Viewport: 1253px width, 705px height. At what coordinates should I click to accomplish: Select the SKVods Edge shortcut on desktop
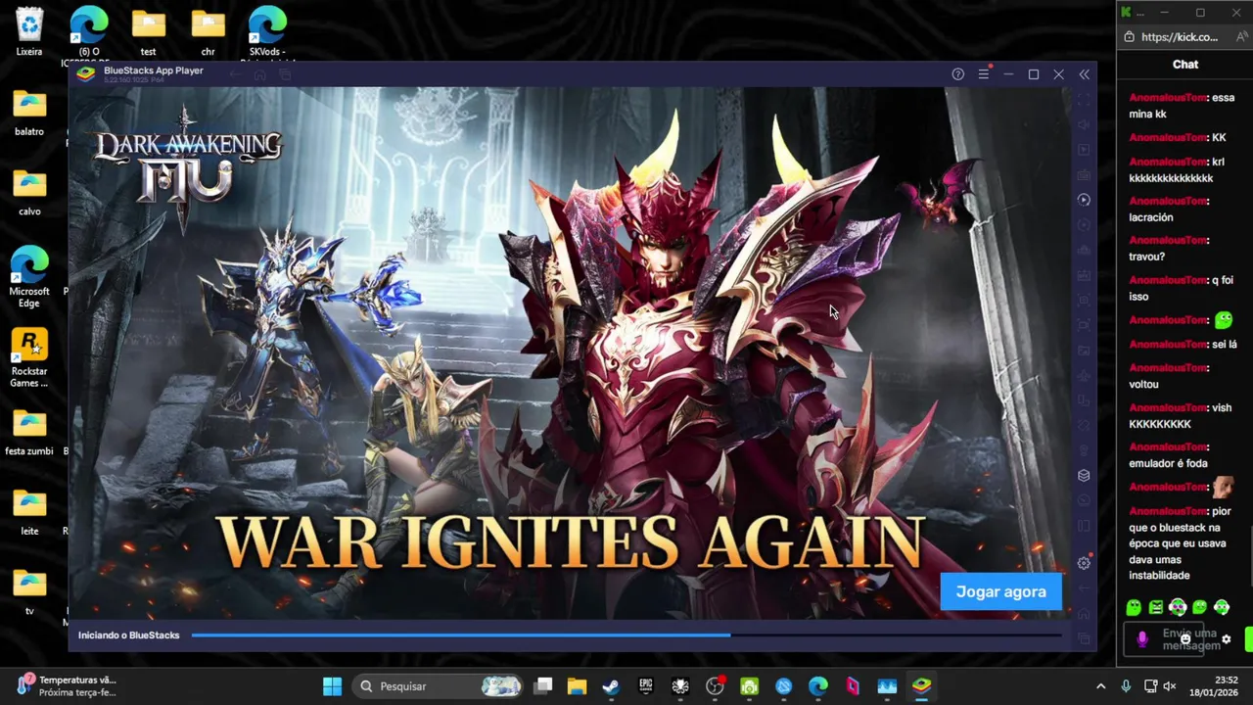(266, 32)
